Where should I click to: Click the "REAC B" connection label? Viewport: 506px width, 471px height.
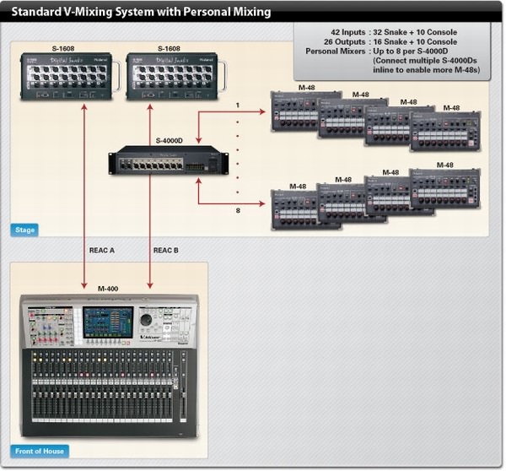pyautogui.click(x=165, y=251)
